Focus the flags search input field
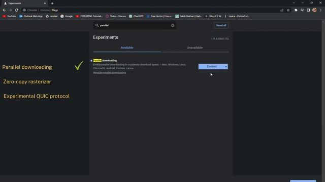The width and height of the screenshot is (325, 182). [x=135, y=25]
